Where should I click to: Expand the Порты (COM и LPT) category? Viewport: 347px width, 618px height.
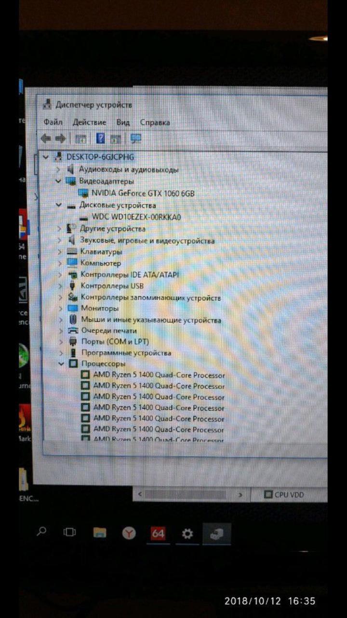61,341
